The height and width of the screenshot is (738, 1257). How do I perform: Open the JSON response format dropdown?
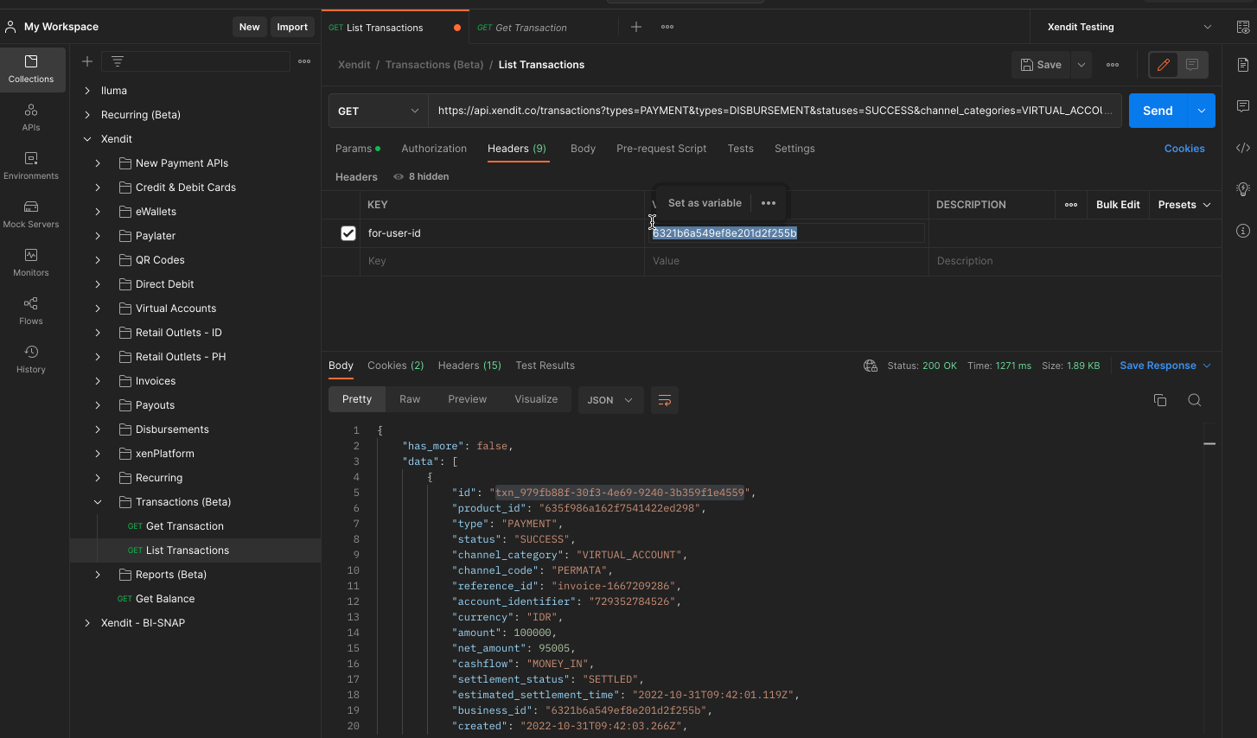(610, 400)
